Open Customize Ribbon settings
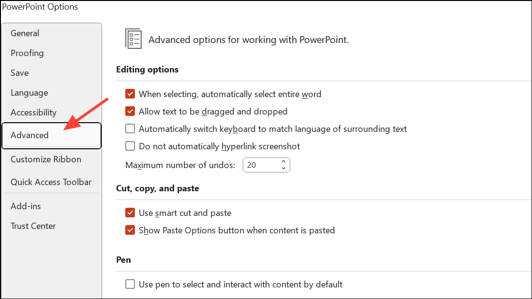 pos(46,159)
